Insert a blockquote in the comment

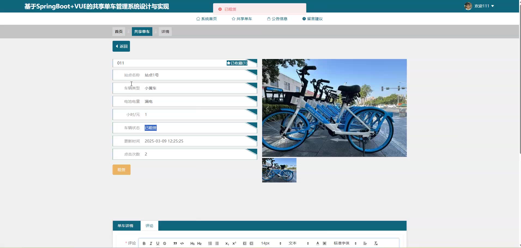[175, 243]
